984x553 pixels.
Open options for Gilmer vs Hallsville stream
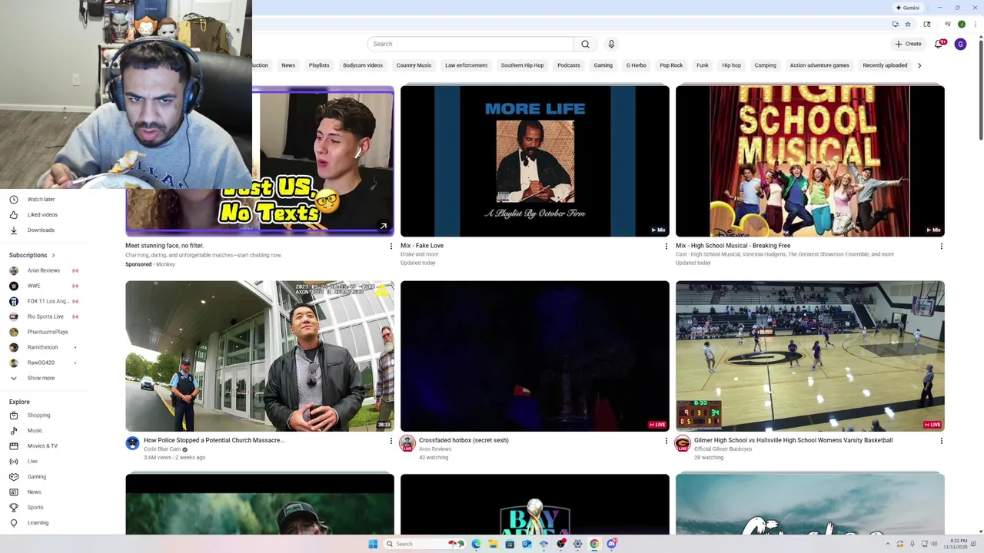(x=941, y=441)
